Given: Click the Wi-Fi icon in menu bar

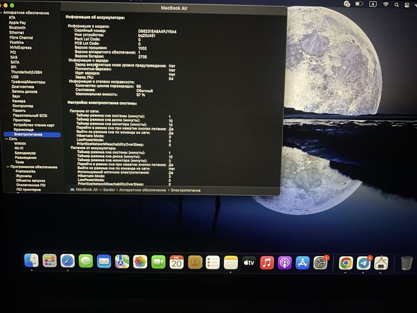Looking at the screenshot, I should coord(385,4).
